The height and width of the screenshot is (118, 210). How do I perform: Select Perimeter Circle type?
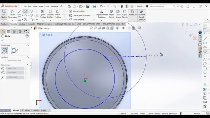[x=14, y=51]
